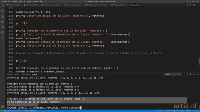Open the Manage gear icon
Screen dimensions: 200x112
(x=2, y=107)
